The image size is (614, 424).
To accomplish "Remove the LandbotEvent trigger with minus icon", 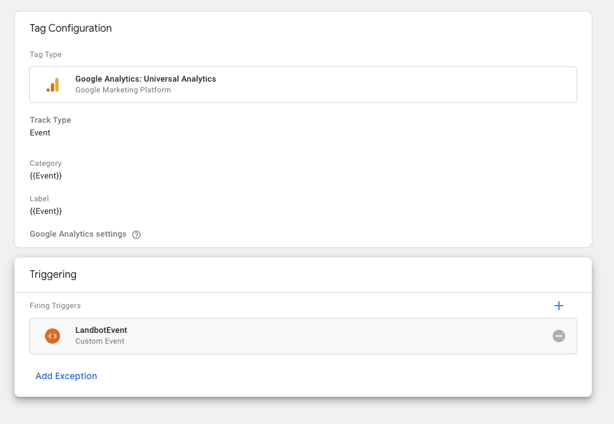I will tap(559, 336).
